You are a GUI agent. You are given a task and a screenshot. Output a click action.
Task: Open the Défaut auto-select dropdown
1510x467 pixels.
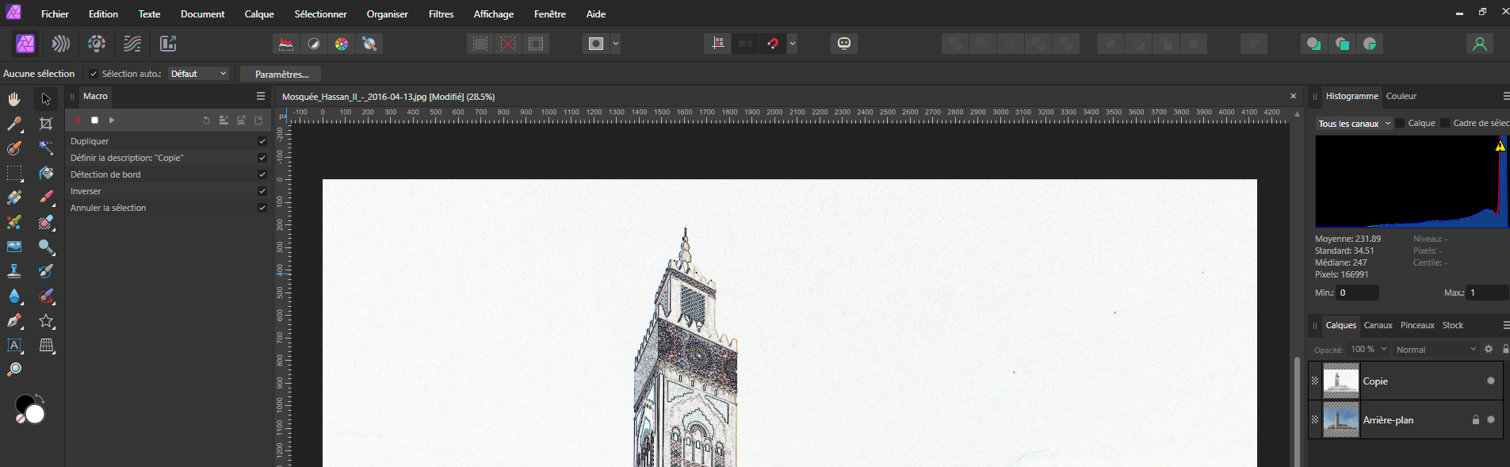click(198, 74)
